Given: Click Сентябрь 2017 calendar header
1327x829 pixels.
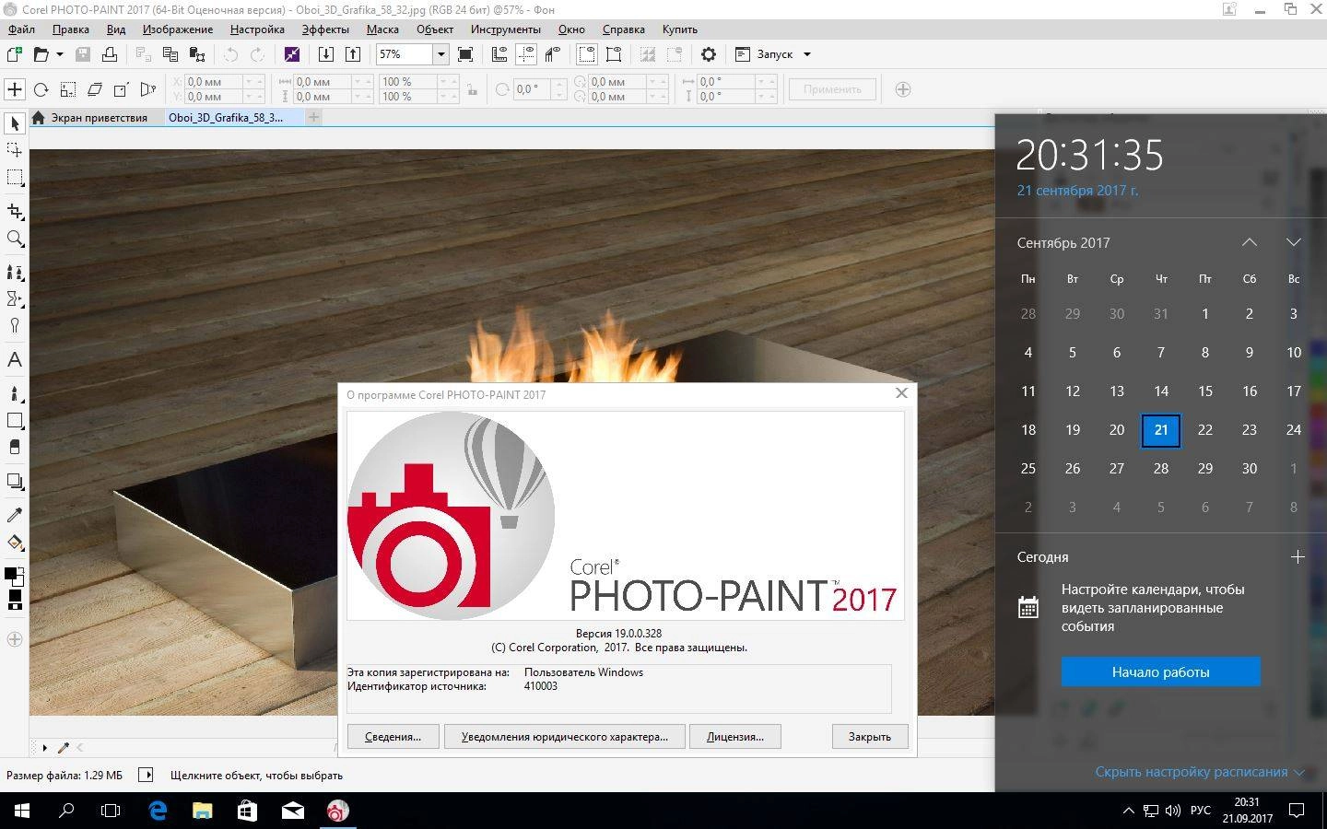Looking at the screenshot, I should [1063, 242].
